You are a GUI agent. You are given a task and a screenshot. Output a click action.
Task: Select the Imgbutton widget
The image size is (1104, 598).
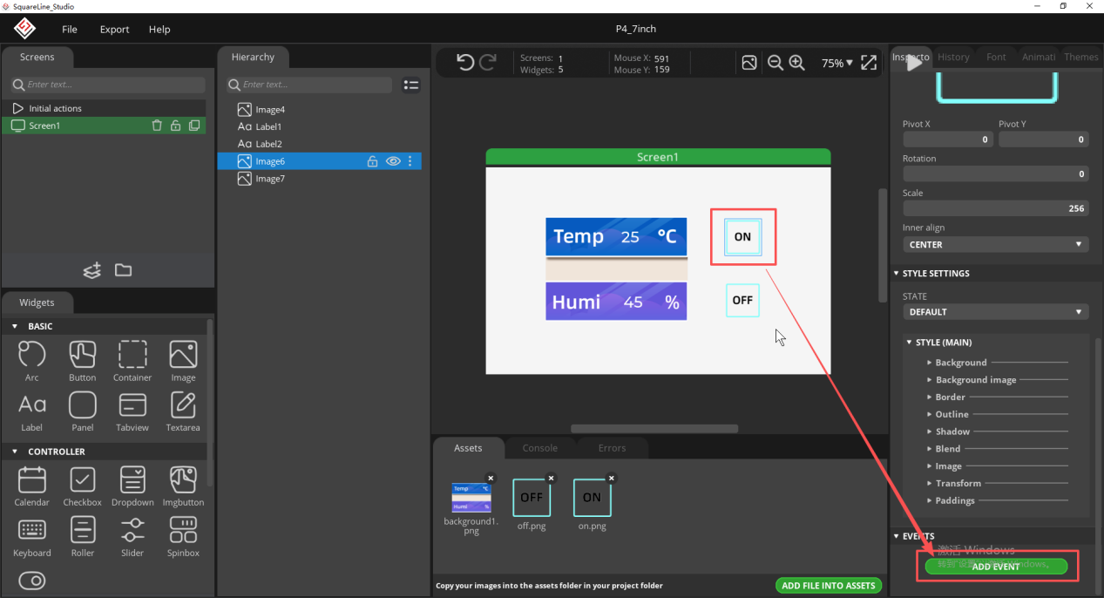[x=183, y=486]
